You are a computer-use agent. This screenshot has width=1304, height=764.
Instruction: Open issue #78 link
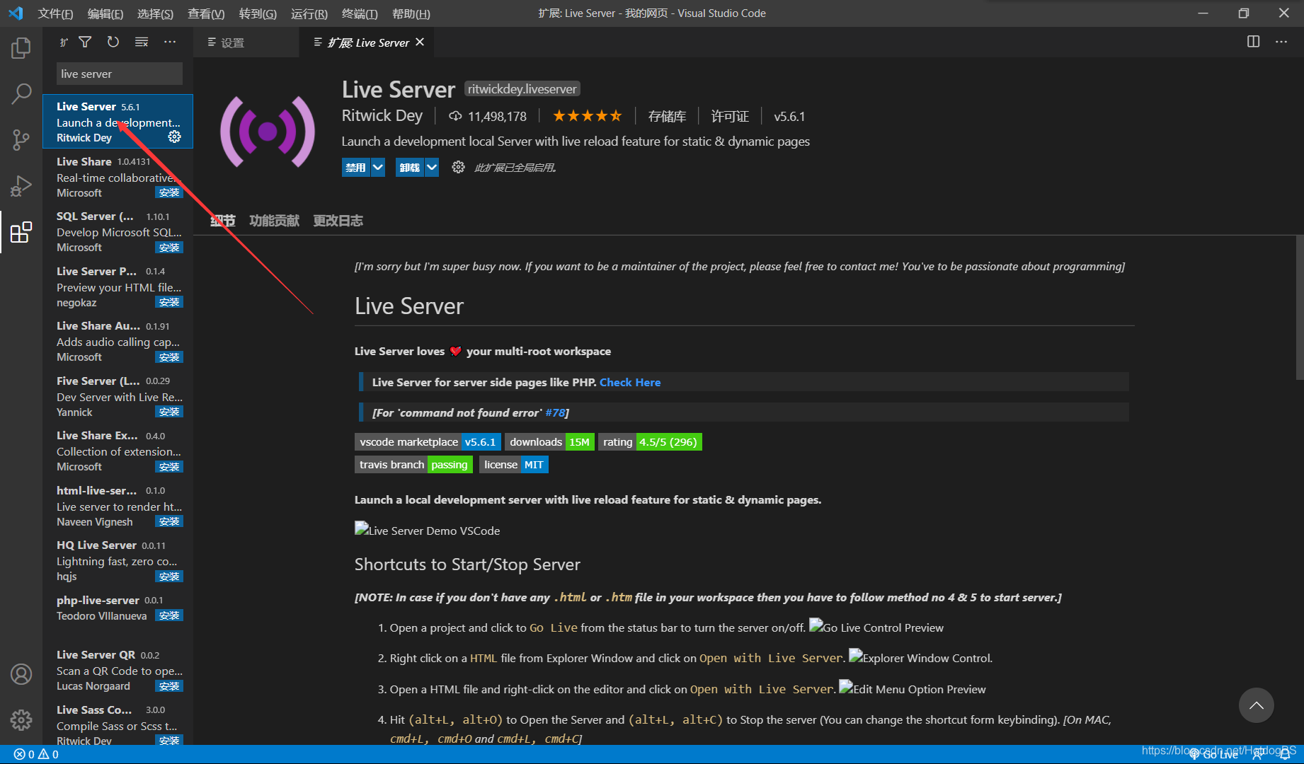(555, 412)
